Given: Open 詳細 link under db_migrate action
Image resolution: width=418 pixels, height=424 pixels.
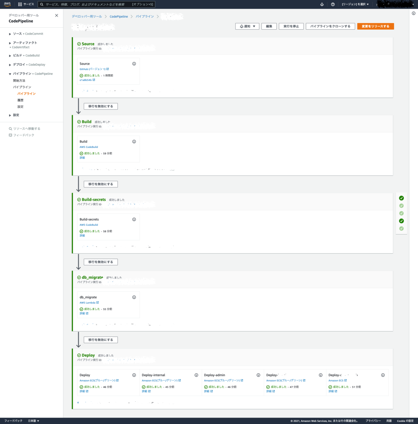Looking at the screenshot, I should (84, 313).
